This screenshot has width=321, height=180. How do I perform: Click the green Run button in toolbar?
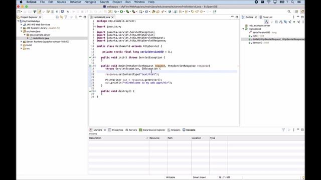pos(121,11)
